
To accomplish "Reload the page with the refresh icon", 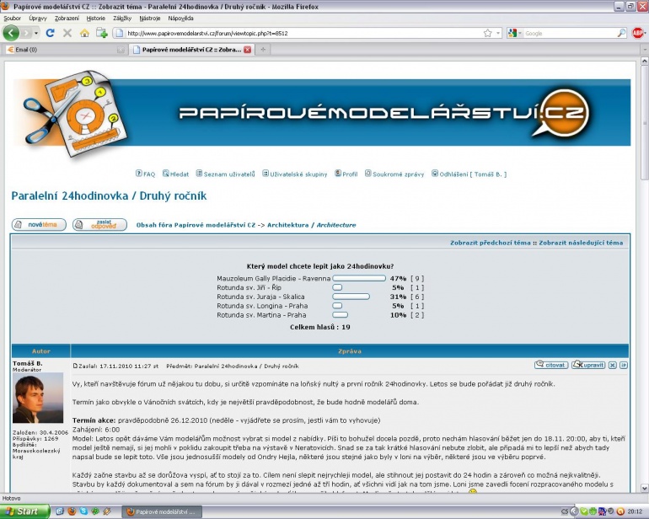I will [x=50, y=33].
